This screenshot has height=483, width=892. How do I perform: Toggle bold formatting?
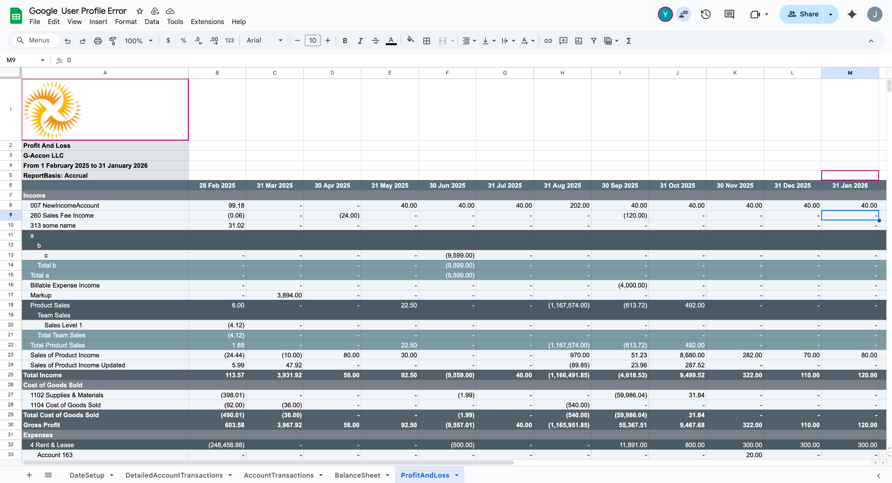pyautogui.click(x=345, y=41)
